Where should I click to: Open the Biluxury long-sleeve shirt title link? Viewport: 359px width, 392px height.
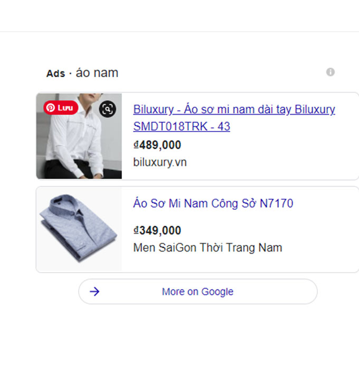[x=234, y=110]
